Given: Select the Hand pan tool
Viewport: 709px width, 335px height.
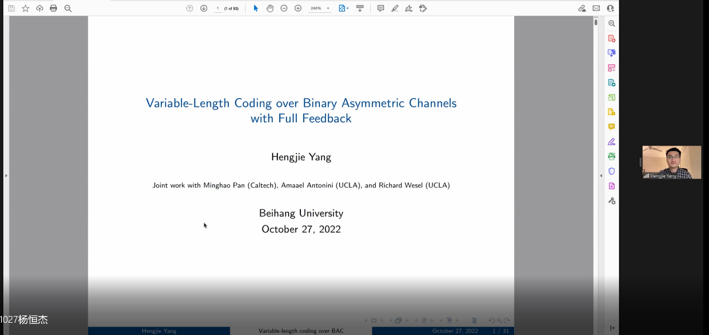Looking at the screenshot, I should click(x=270, y=8).
